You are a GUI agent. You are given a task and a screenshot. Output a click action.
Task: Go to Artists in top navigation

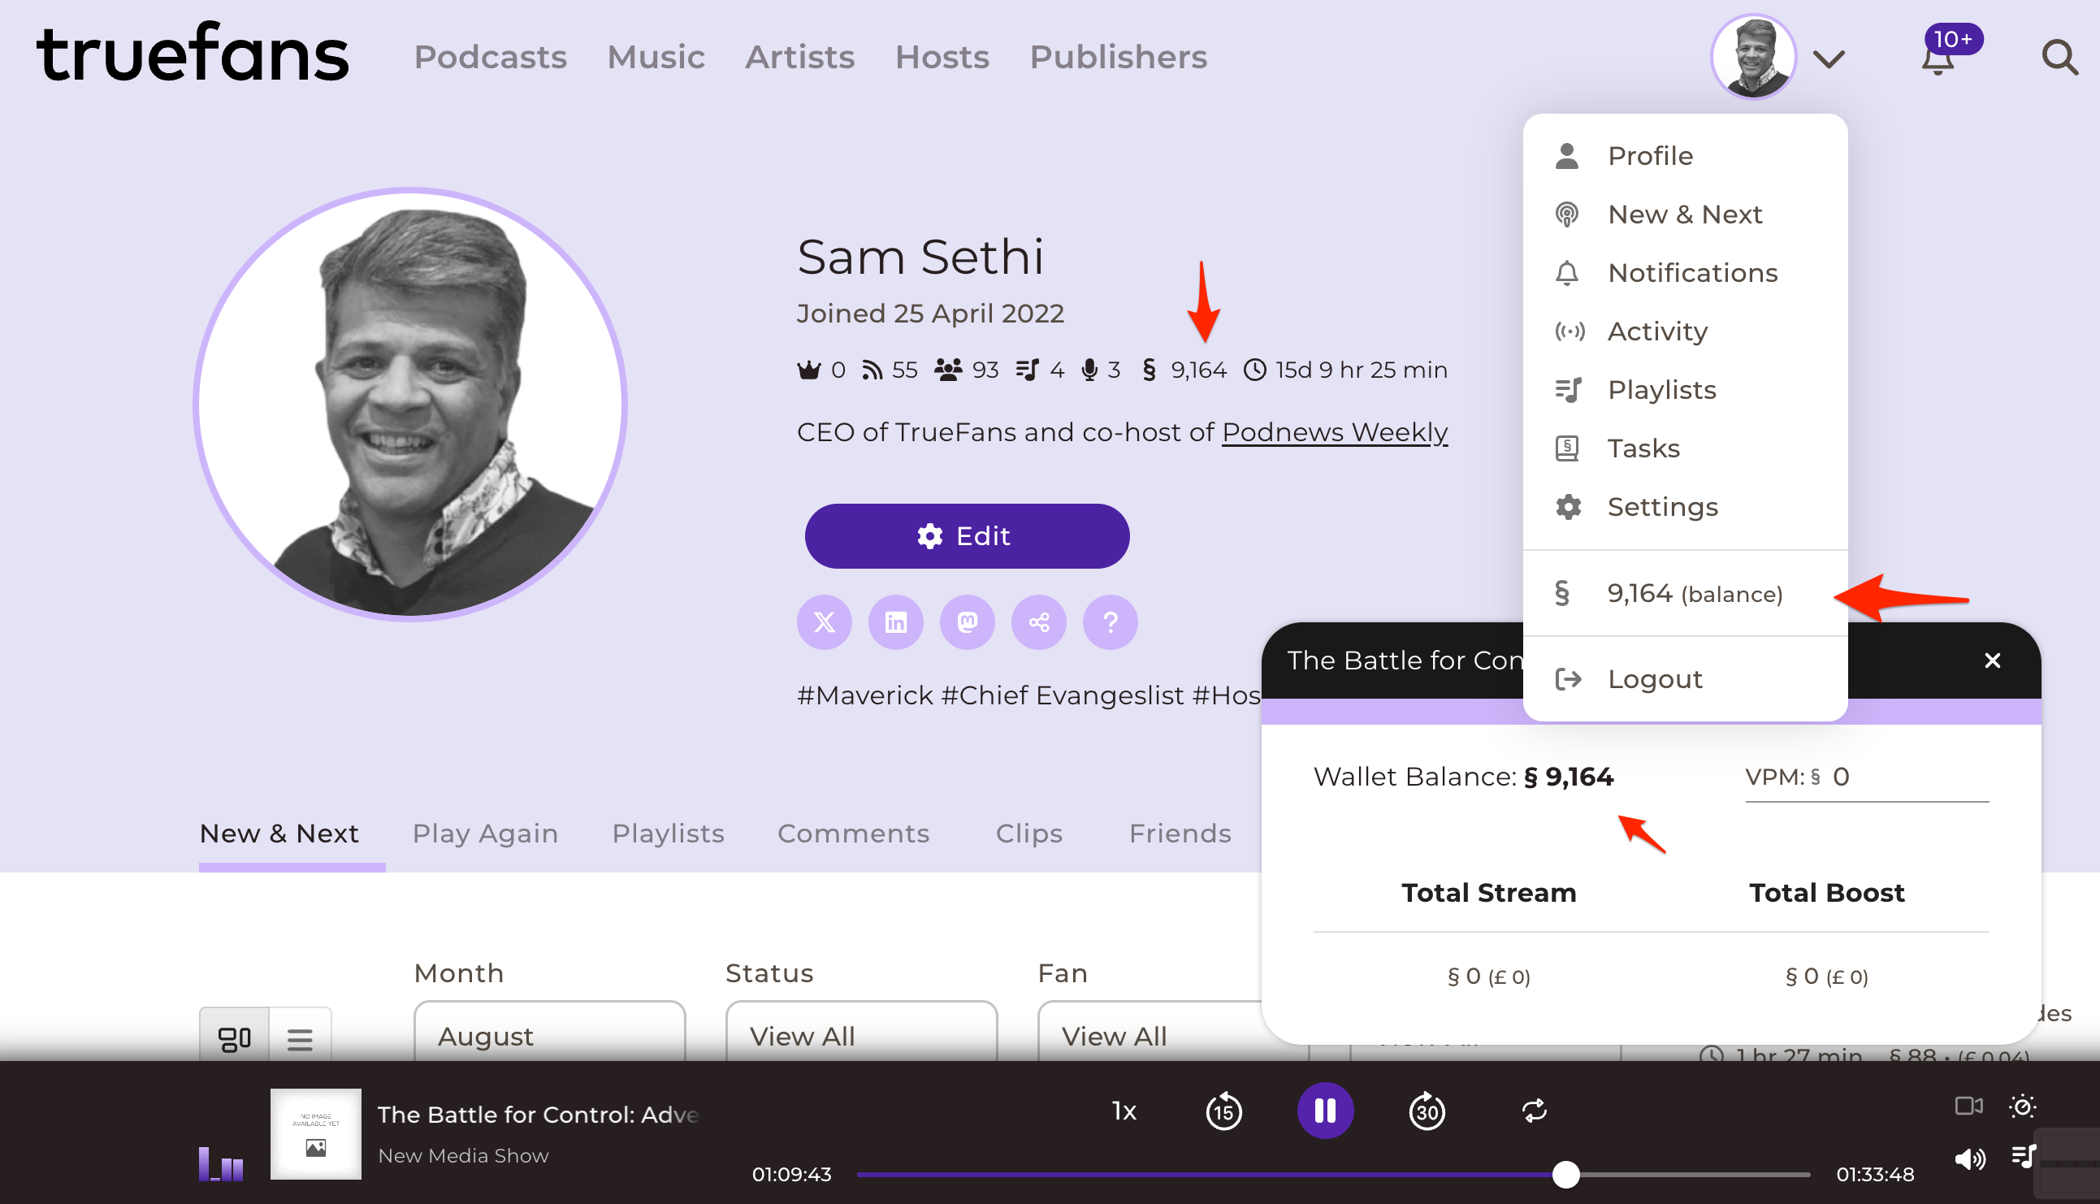[799, 57]
